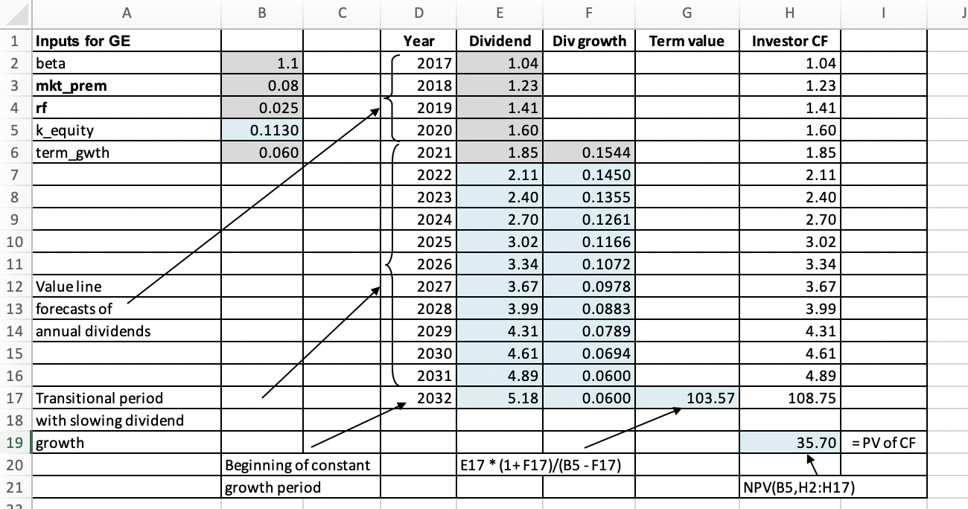This screenshot has height=509, width=968.
Task: Click the Dividend column header cell
Action: point(500,41)
